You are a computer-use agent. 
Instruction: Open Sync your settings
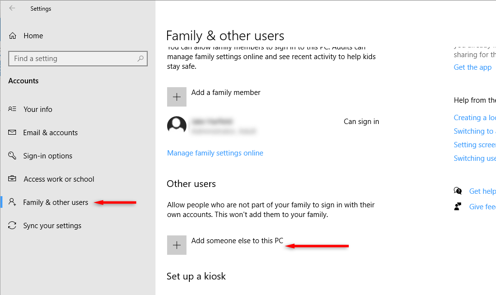52,226
